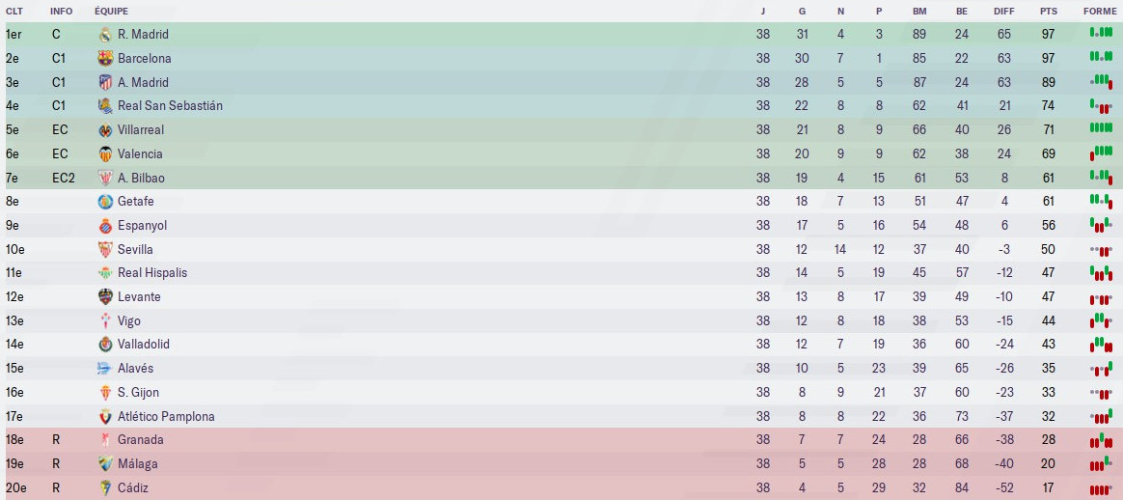Click Granada's R relegation info marker
1123x500 pixels.
click(56, 439)
